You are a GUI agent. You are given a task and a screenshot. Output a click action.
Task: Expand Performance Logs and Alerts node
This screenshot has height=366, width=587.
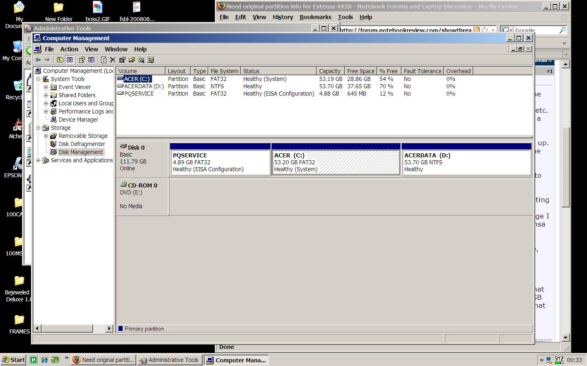pos(46,111)
